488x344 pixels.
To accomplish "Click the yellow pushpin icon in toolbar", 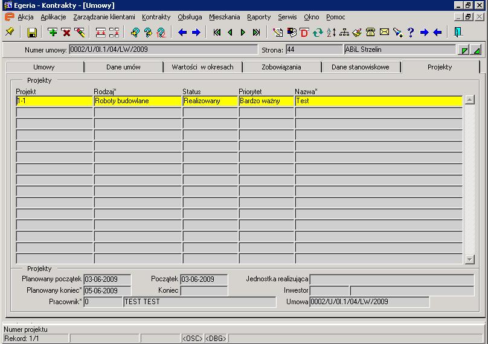I will (10, 32).
